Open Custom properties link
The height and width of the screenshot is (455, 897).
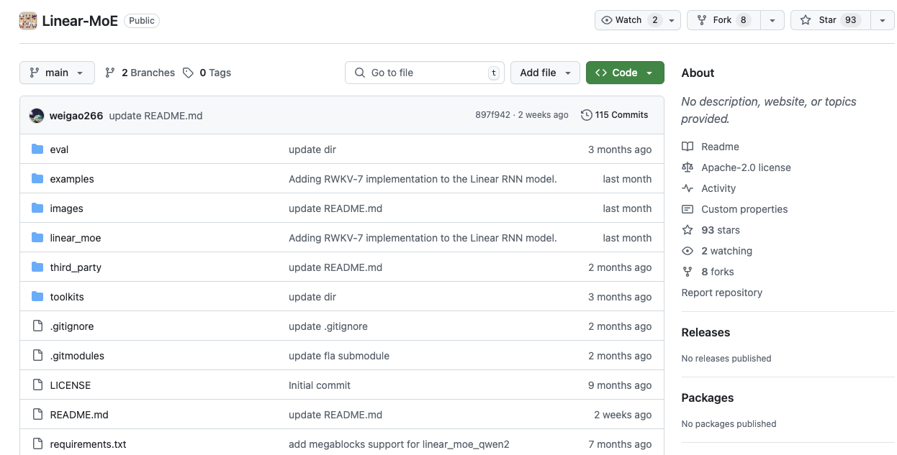(744, 209)
